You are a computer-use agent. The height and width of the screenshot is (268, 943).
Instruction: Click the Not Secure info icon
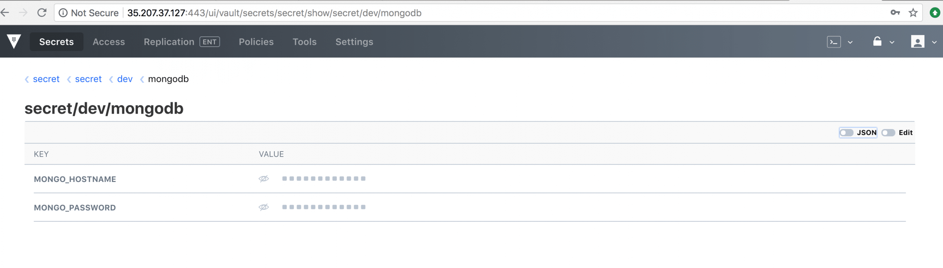63,12
